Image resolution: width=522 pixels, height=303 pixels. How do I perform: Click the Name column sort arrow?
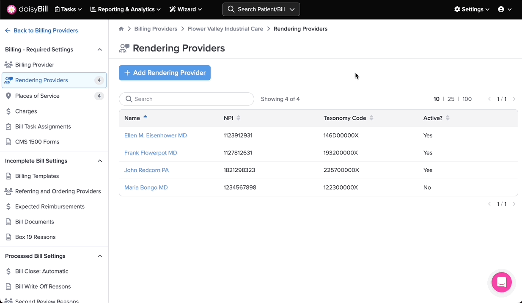[145, 117]
